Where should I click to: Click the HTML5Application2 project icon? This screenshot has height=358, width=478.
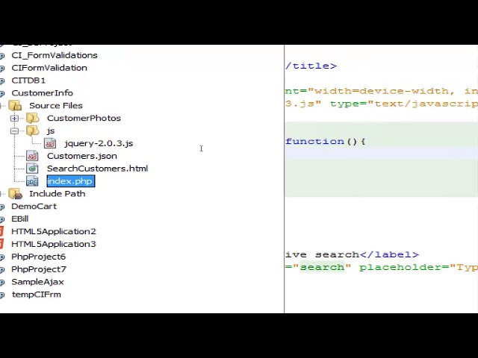click(x=1, y=231)
